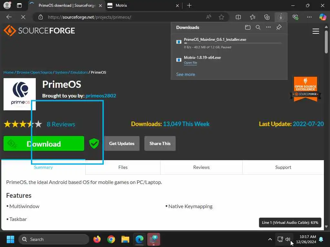
Task: Close the Motrix tab
Action: pyautogui.click(x=177, y=6)
